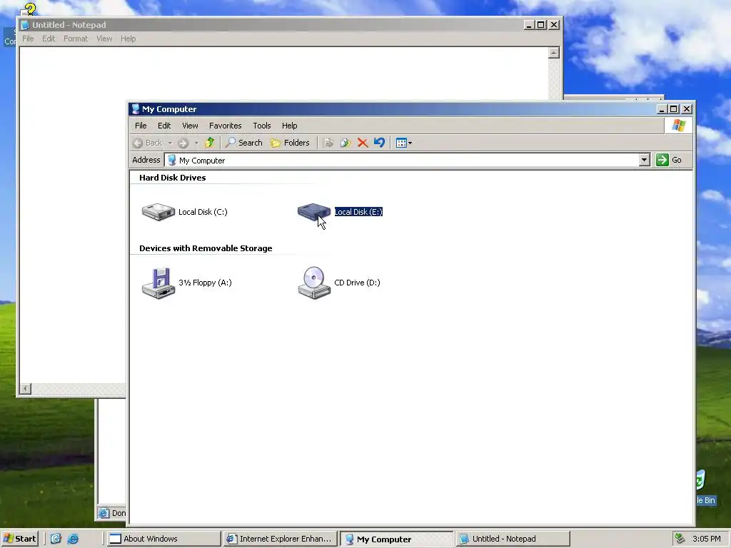Viewport: 731px width, 548px height.
Task: Click the Windows flag logo in menu bar
Action: pyautogui.click(x=678, y=126)
